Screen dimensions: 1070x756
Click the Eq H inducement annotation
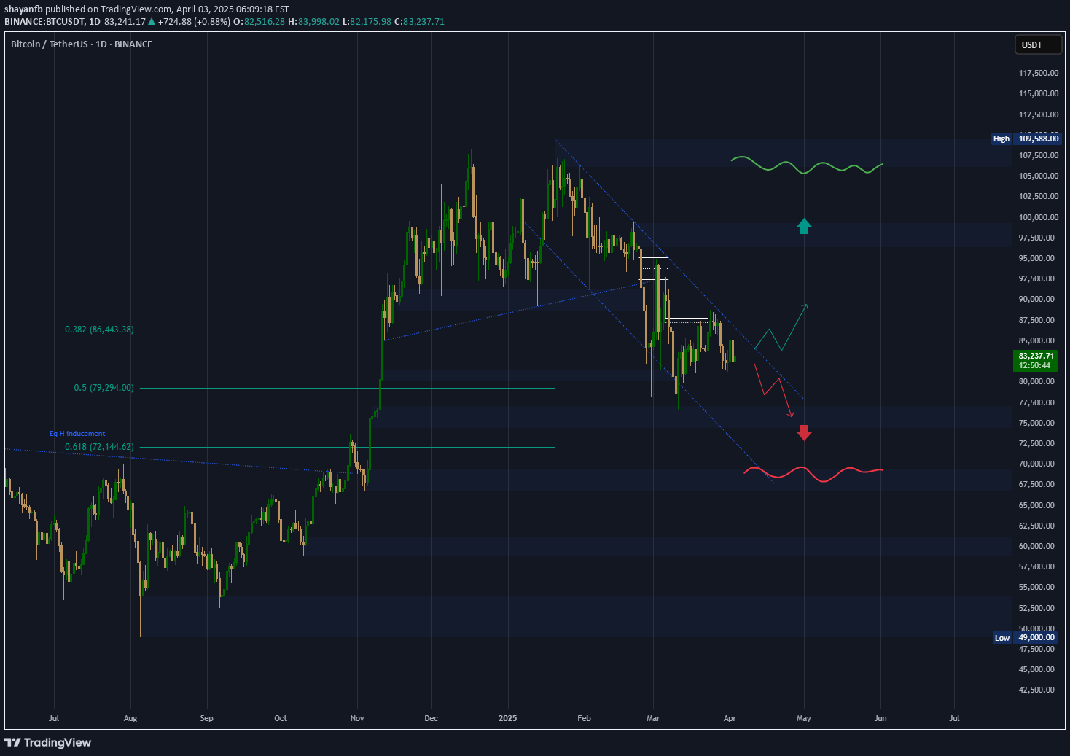[x=77, y=434]
